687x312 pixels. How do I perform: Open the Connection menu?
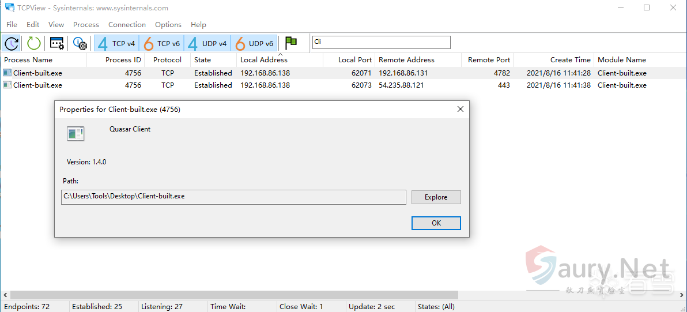tap(127, 25)
